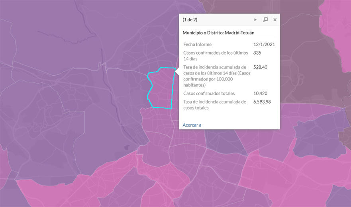This screenshot has height=207, width=351.
Task: Select the 'Fecha Informe' label
Action: [x=198, y=45]
